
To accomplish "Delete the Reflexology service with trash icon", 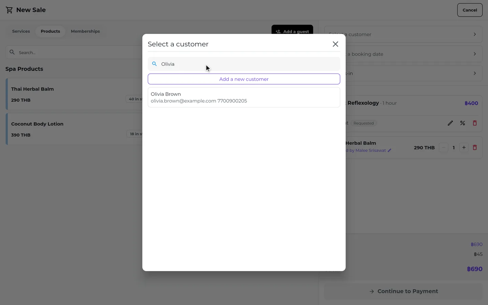I will (475, 123).
